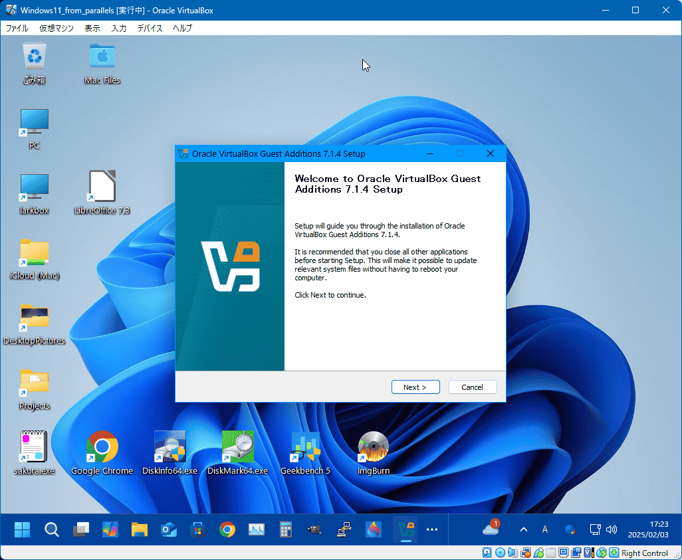Click the active VirtualBox setup taskbar icon
Viewport: 682px width, 560px height.
[405, 529]
